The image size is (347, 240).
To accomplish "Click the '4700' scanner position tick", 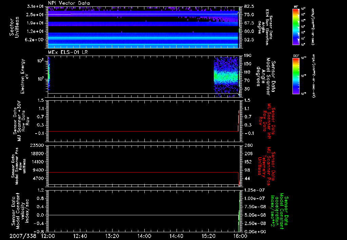I will point(38,178).
